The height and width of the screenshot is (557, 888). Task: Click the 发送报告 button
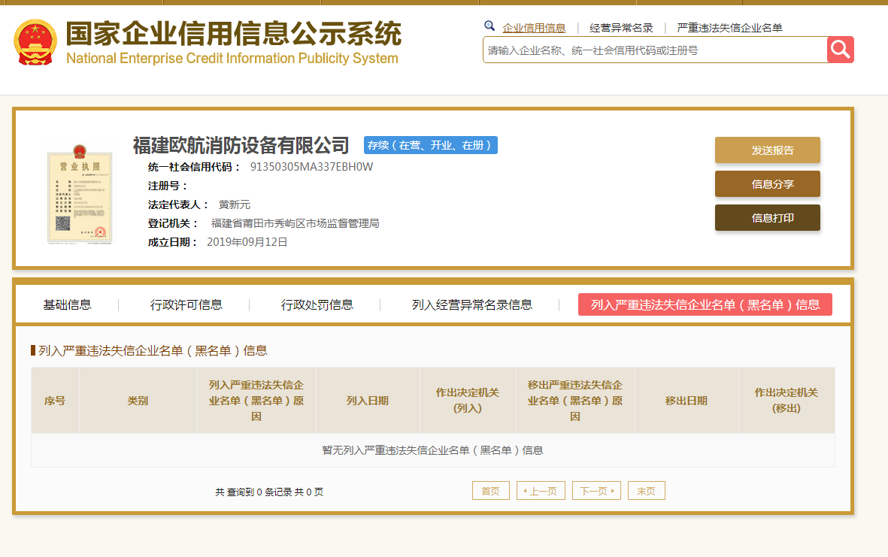(x=768, y=150)
